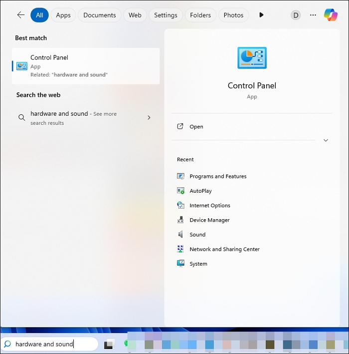
Task: Expand the actions list chevron under Open
Action: point(326,140)
